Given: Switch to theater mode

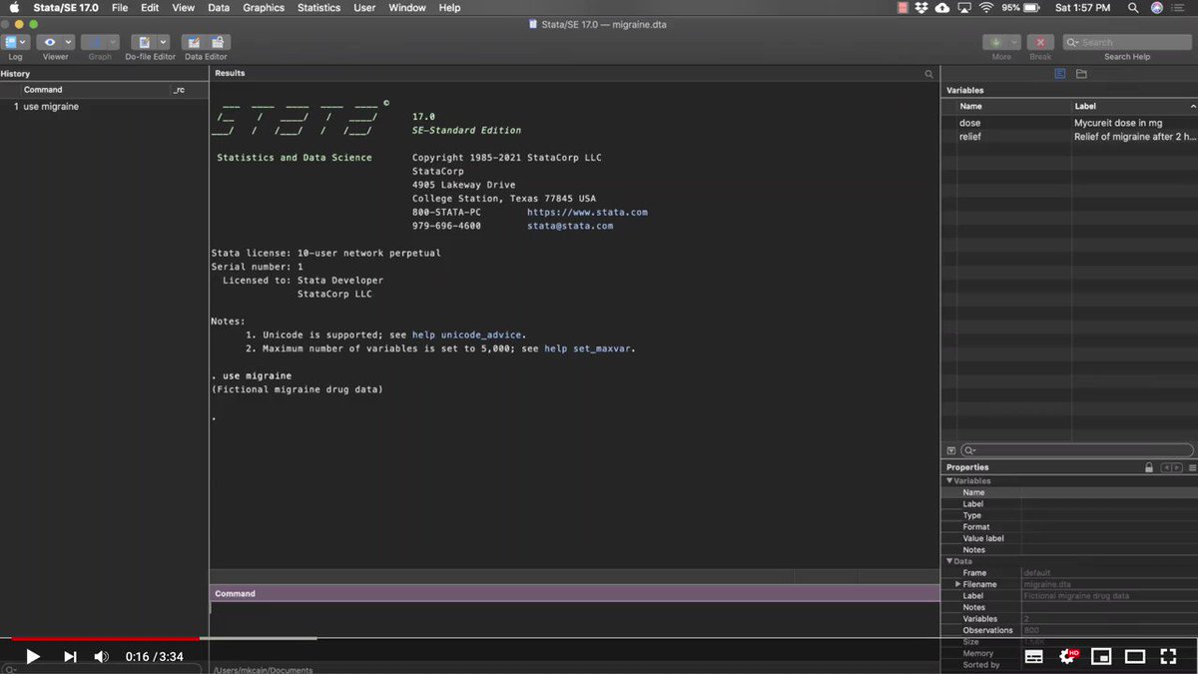Looking at the screenshot, I should 1135,656.
